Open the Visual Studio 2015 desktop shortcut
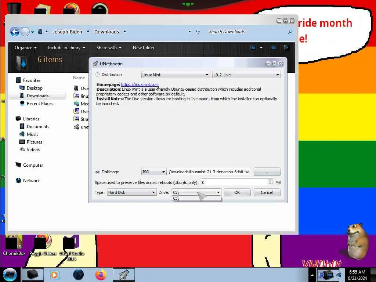Viewport: 376px width, 282px height. 72,248
